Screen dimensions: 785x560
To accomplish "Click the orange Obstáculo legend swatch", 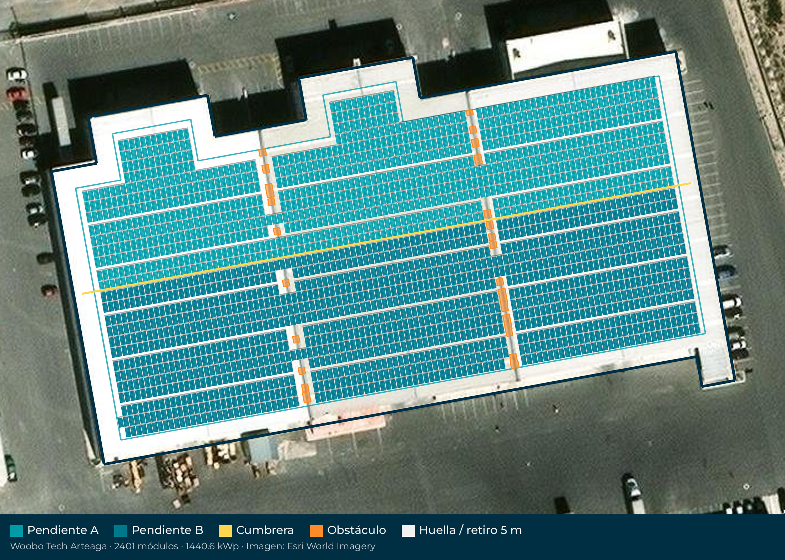I will pyautogui.click(x=316, y=531).
